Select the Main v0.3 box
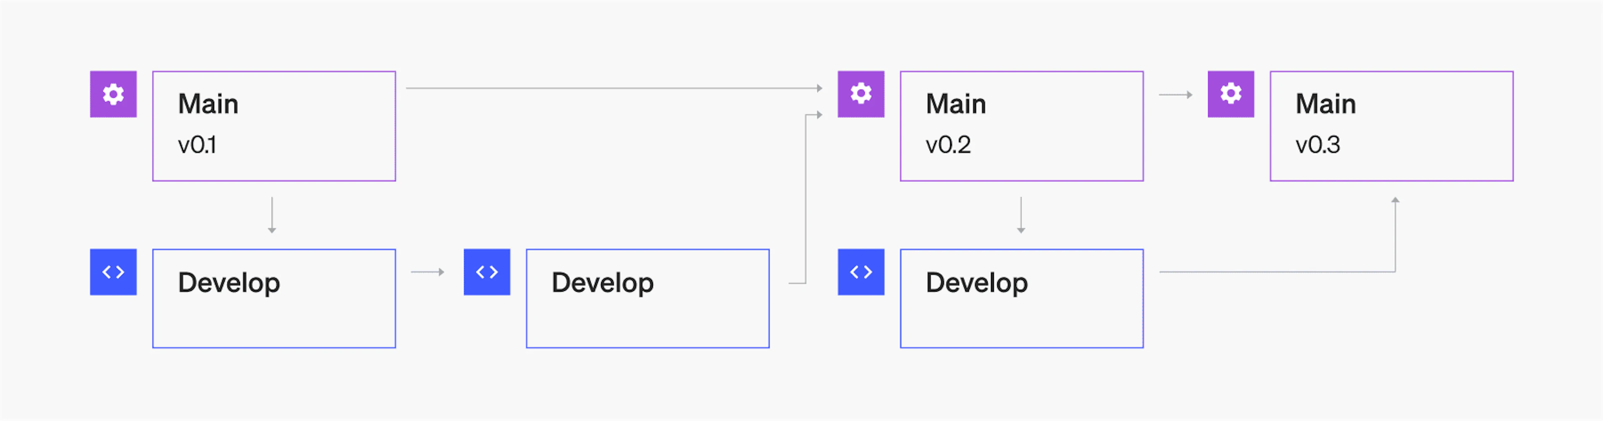1603x421 pixels. coord(1391,126)
